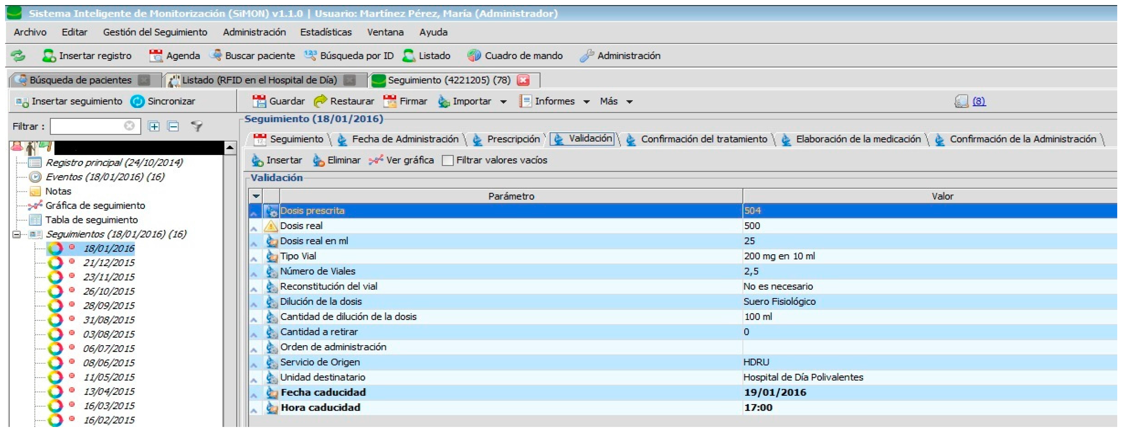The width and height of the screenshot is (1122, 433).
Task: Open the Agenda calendar icon
Action: click(155, 56)
